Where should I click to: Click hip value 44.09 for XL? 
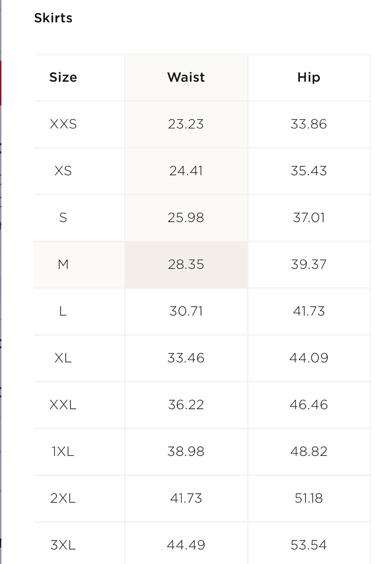(x=309, y=358)
